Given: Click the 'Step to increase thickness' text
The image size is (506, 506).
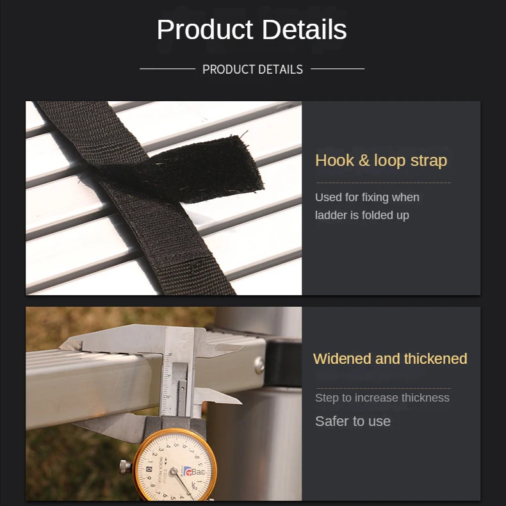Looking at the screenshot, I should click(x=382, y=398).
